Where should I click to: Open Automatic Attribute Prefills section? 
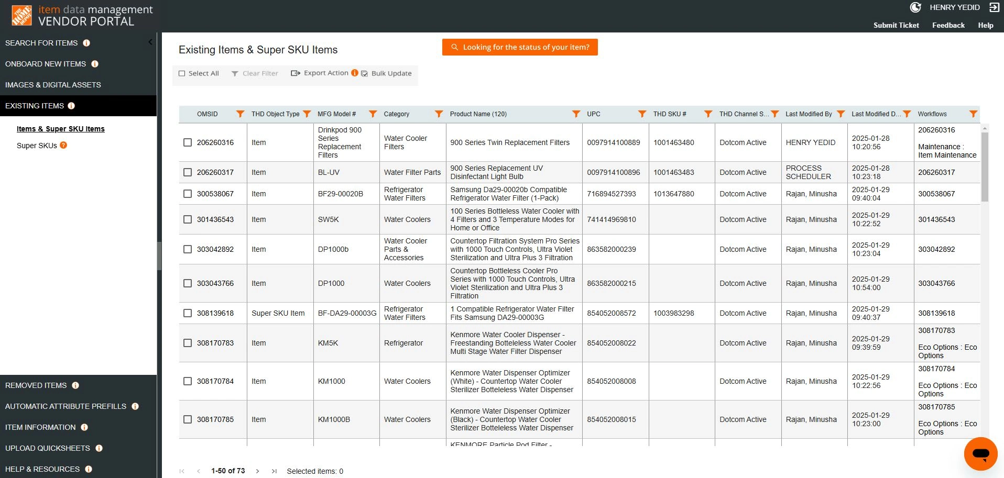click(x=66, y=406)
